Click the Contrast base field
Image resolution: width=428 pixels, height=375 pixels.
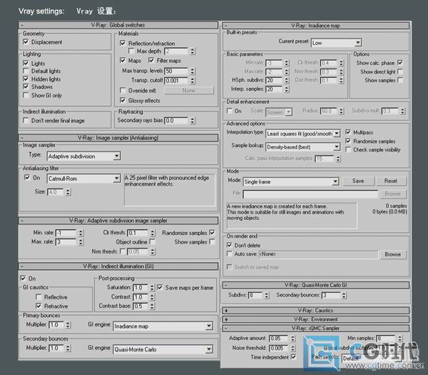(141, 306)
